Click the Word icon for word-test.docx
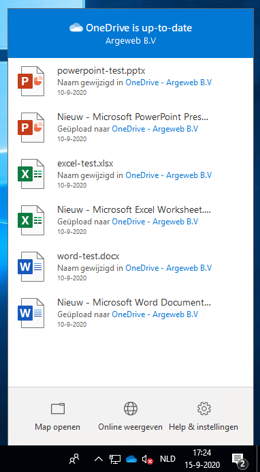 tap(31, 267)
